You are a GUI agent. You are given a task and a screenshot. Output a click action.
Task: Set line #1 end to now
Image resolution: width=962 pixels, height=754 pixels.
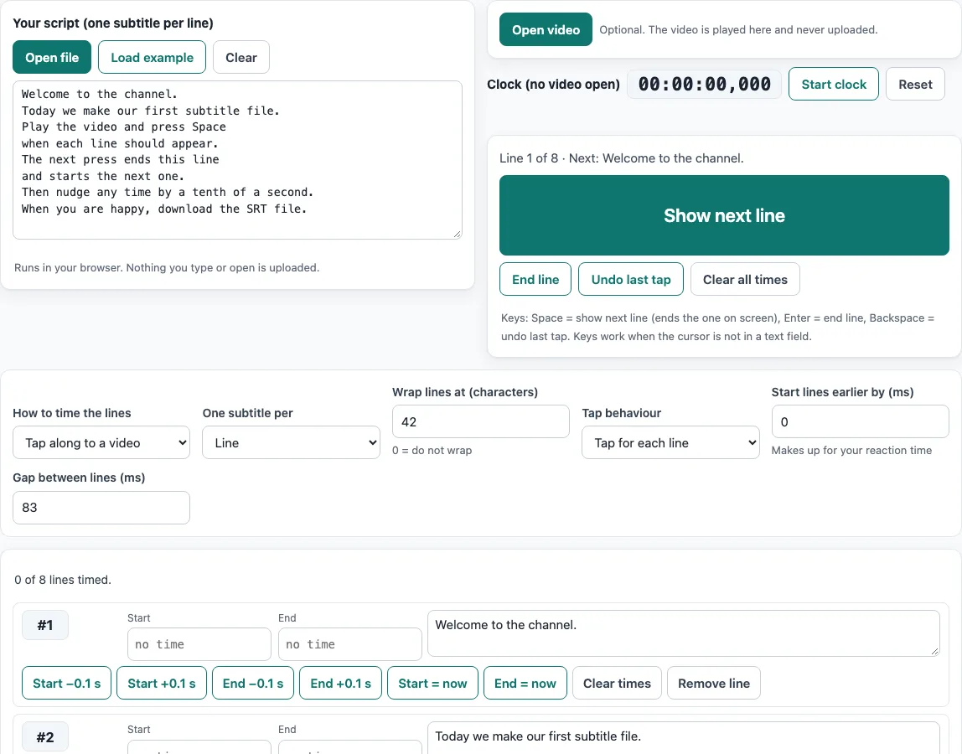tap(525, 683)
